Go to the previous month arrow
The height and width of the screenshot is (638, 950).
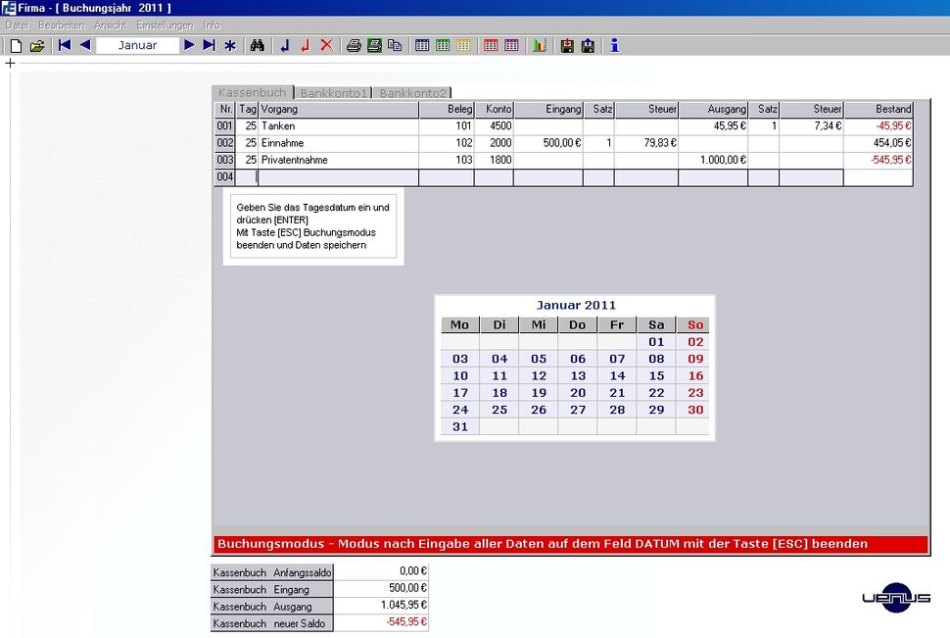pos(85,45)
